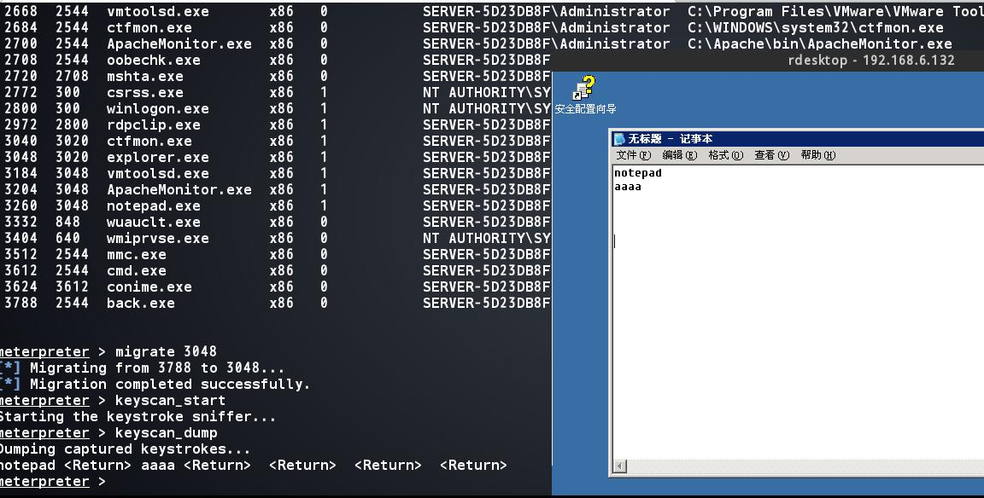Image resolution: width=984 pixels, height=498 pixels.
Task: Click the last empty meterpreter prompt
Action: click(x=53, y=482)
